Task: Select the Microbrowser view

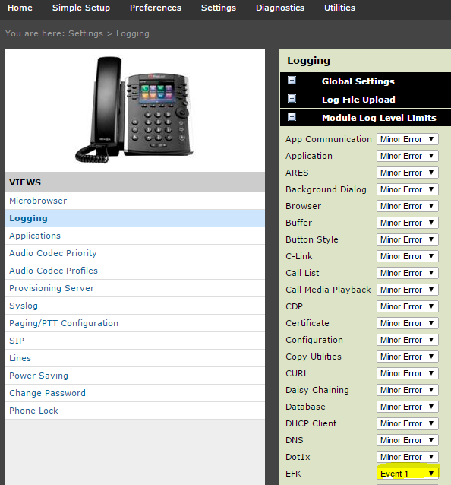Action: pyautogui.click(x=38, y=201)
